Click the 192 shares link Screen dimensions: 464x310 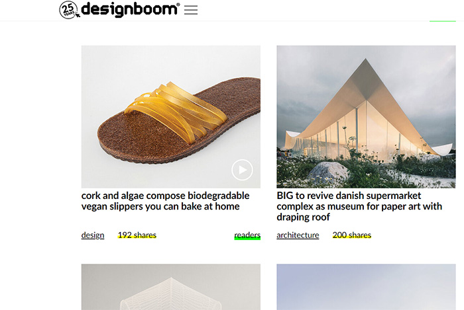(x=137, y=235)
